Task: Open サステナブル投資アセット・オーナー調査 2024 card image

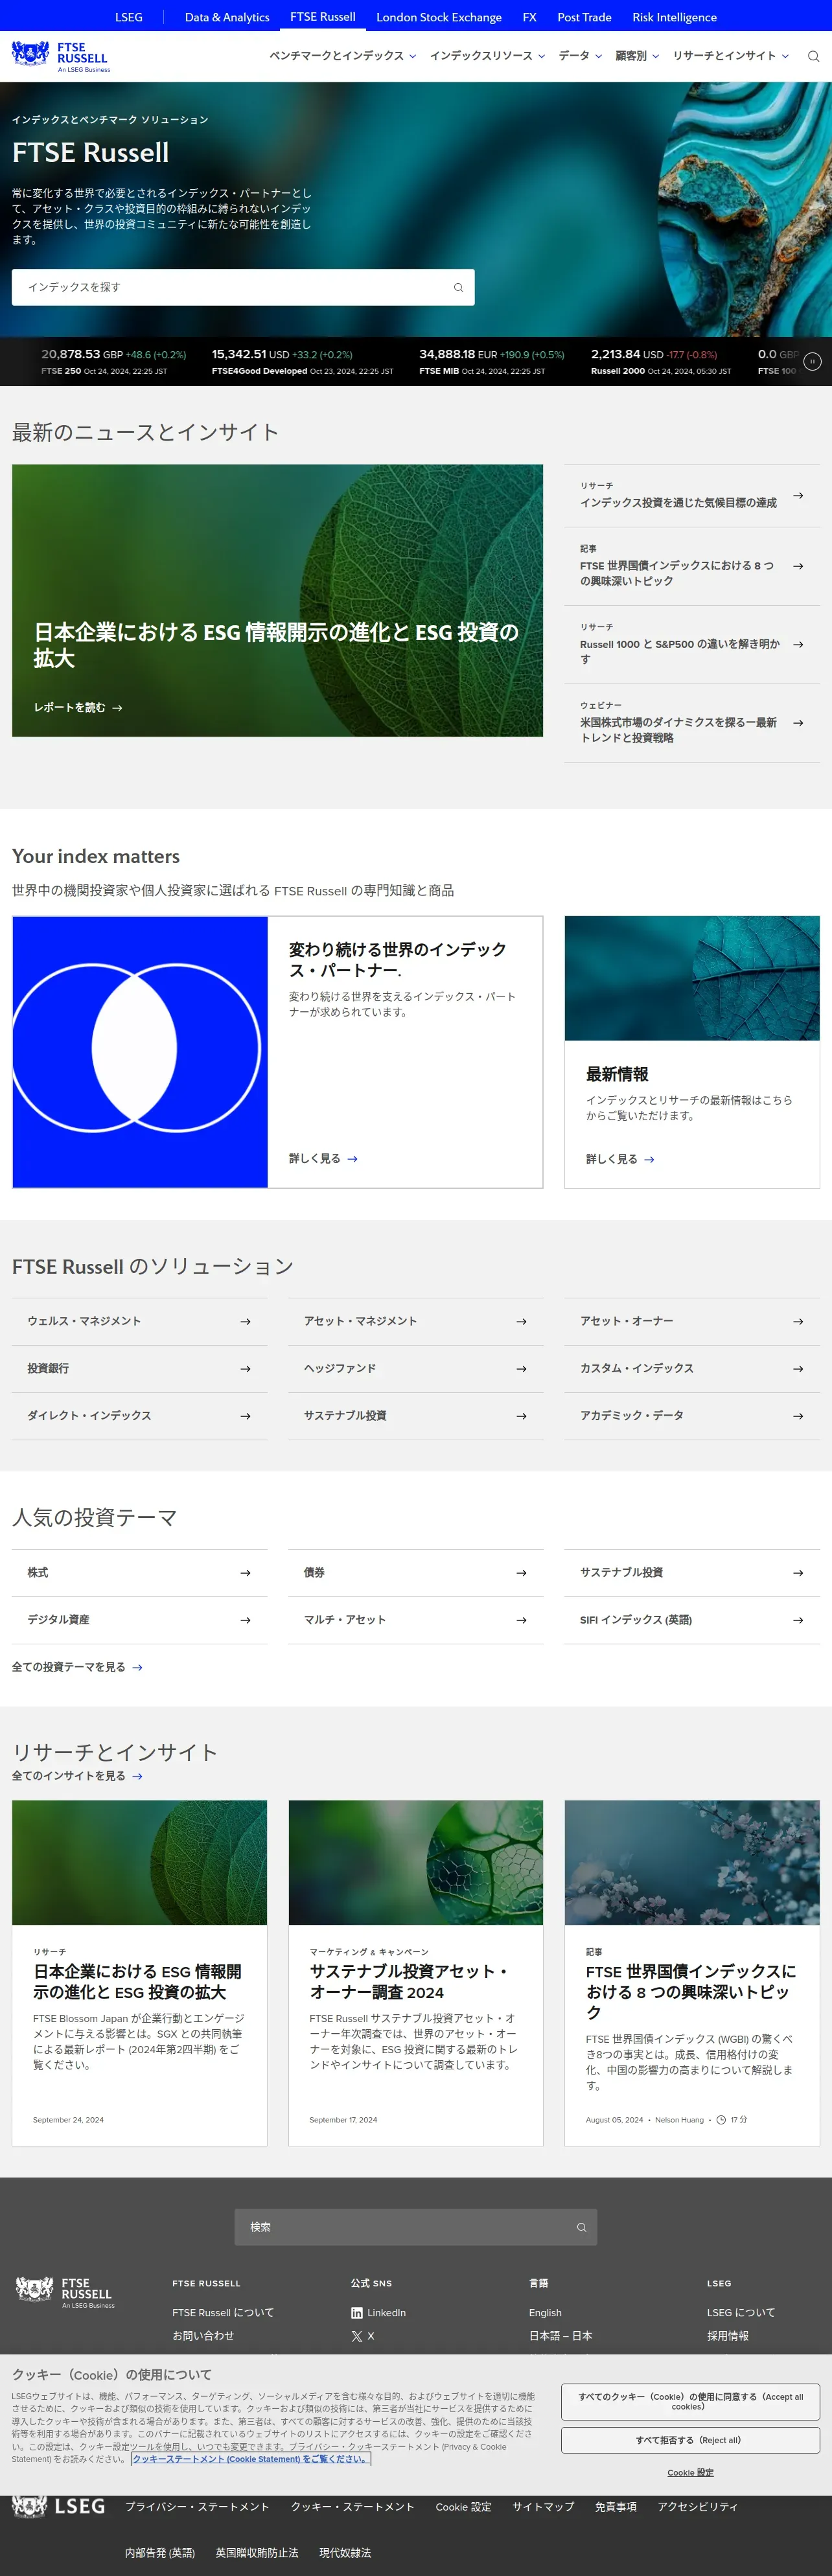Action: (416, 1862)
